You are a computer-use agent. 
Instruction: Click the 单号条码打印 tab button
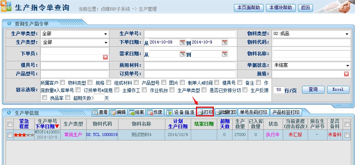[x=253, y=112]
